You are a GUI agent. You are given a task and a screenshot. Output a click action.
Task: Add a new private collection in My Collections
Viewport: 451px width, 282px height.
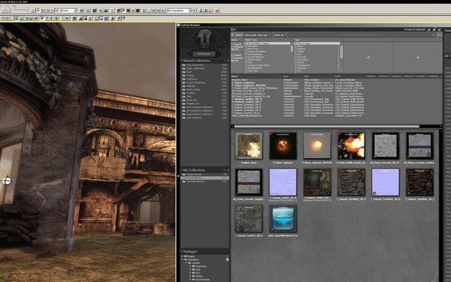point(228,170)
